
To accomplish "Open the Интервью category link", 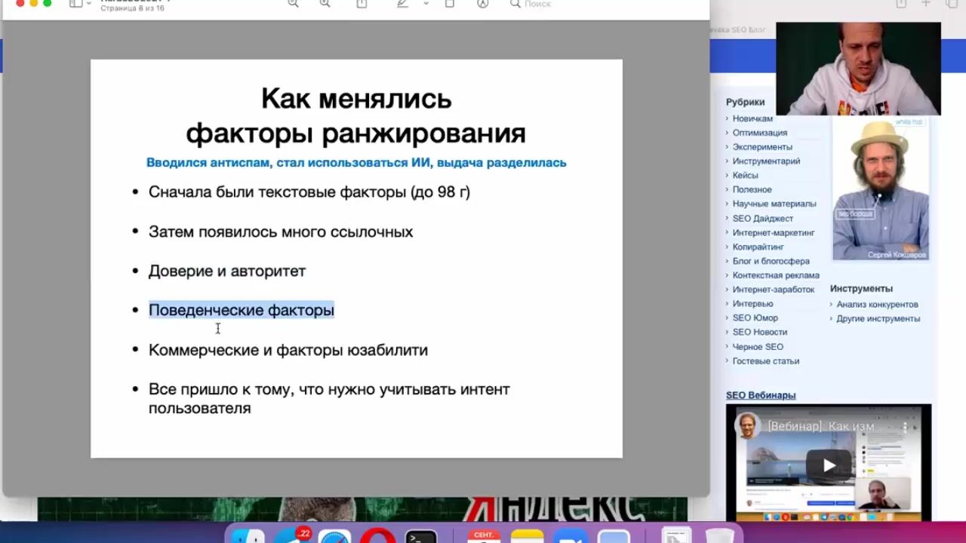I will (x=752, y=304).
